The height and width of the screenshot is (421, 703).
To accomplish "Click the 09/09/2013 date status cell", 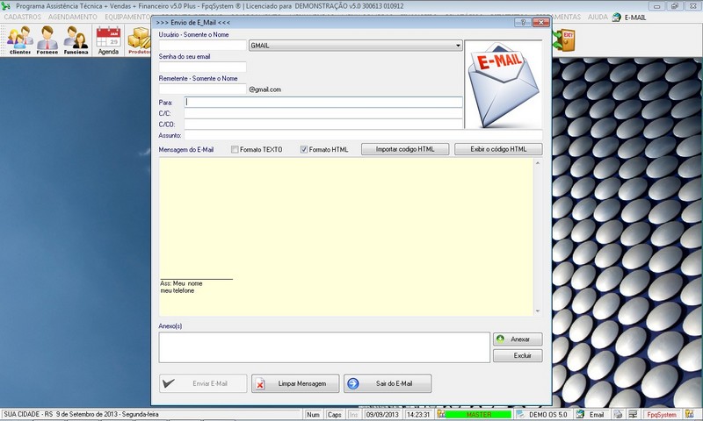I will (x=382, y=414).
